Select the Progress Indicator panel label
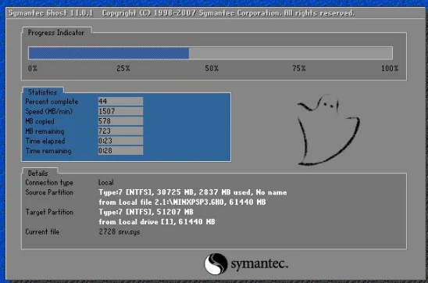Screen dimensions: 428x283 56,33
